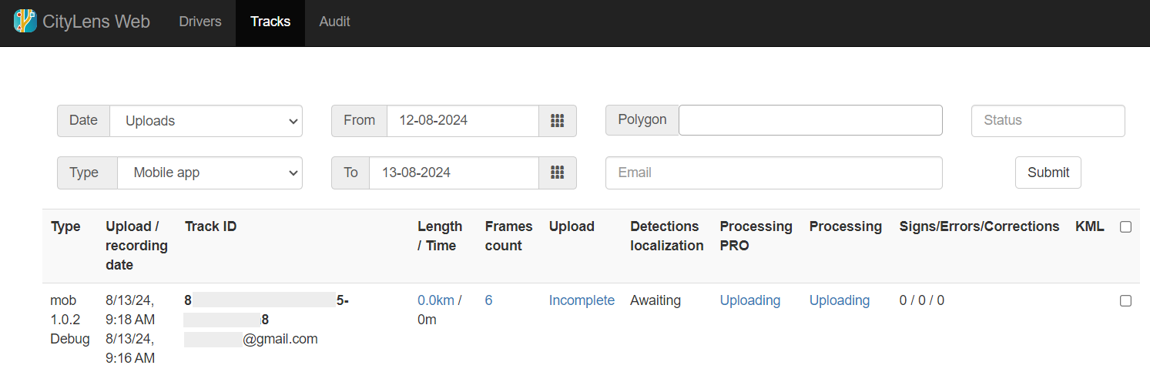Click the CityLens Web brand title

pos(96,22)
